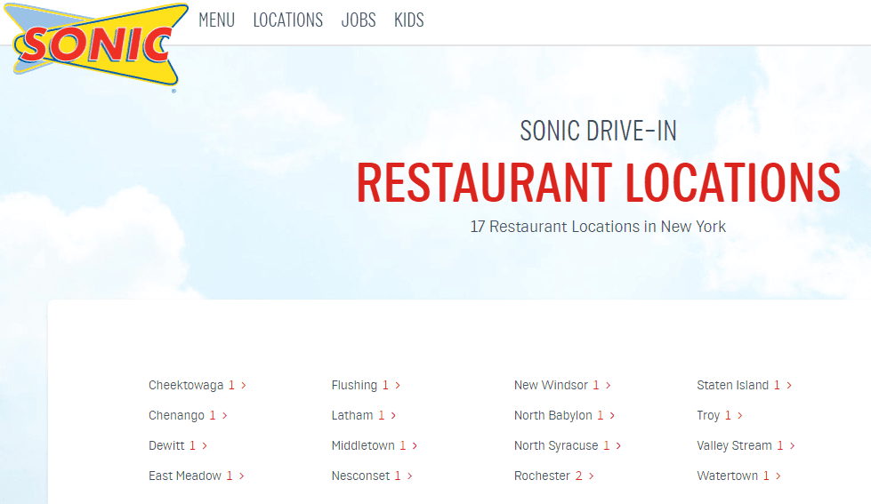Image resolution: width=871 pixels, height=504 pixels.
Task: Open the North Babylon locations link
Action: tap(564, 415)
